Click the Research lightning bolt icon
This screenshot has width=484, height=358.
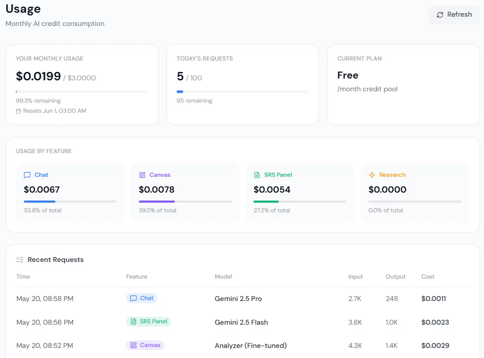(372, 175)
